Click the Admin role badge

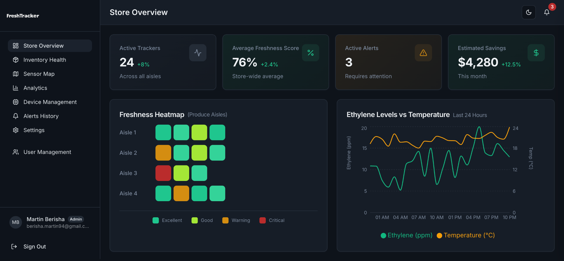click(76, 219)
